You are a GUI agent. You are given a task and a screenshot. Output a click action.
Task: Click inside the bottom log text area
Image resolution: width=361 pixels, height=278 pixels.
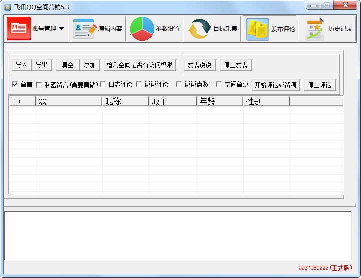click(178, 235)
